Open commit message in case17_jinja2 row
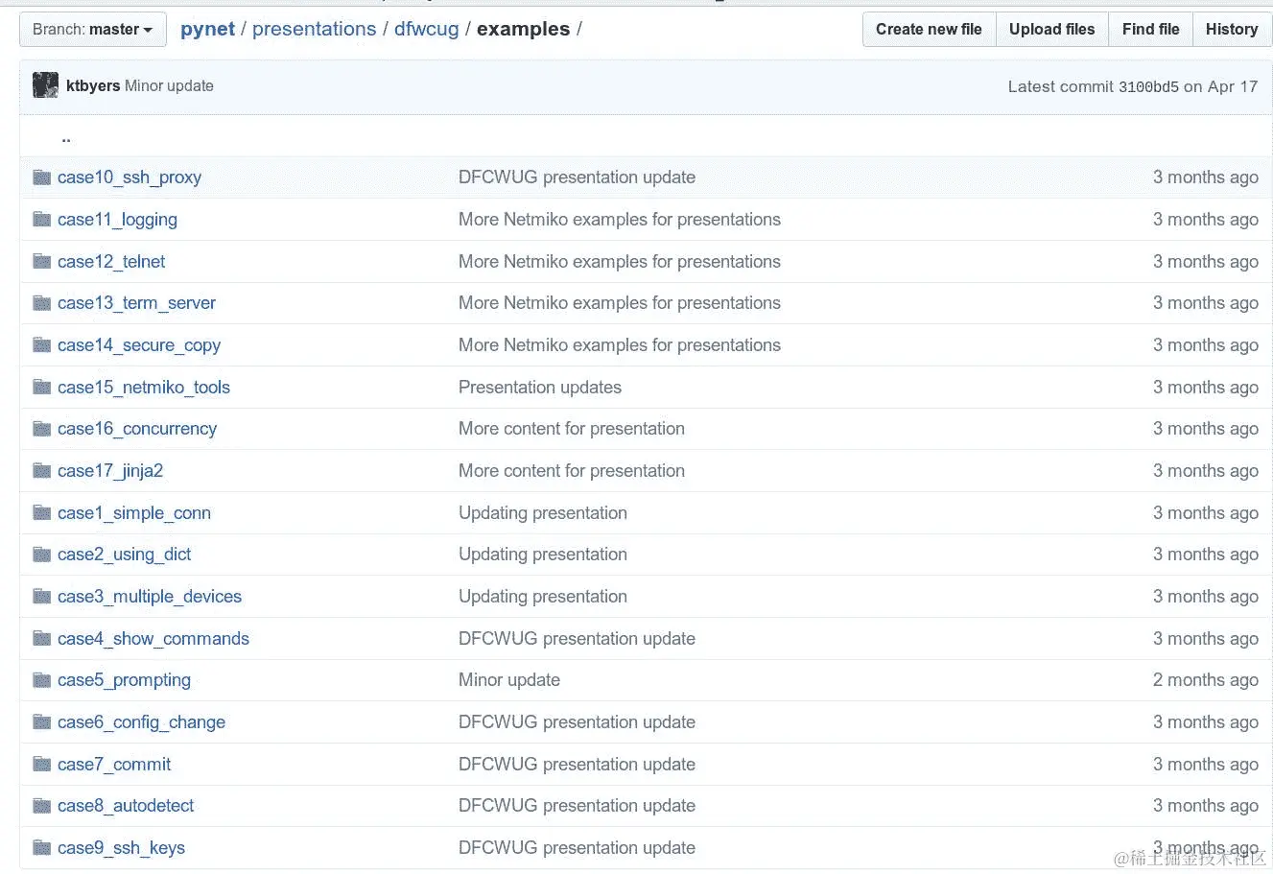Image resolution: width=1273 pixels, height=874 pixels. 572,471
